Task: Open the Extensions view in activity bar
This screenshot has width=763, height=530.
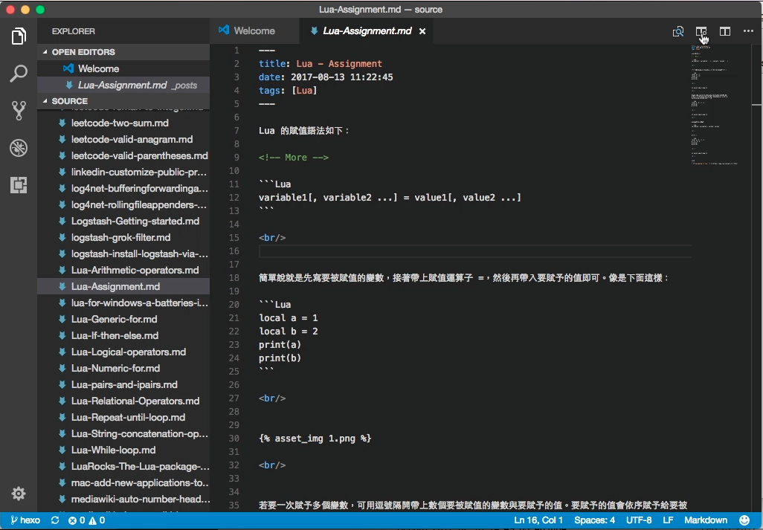Action: tap(19, 185)
